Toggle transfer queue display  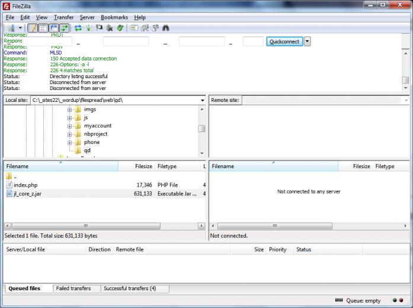tap(64, 28)
